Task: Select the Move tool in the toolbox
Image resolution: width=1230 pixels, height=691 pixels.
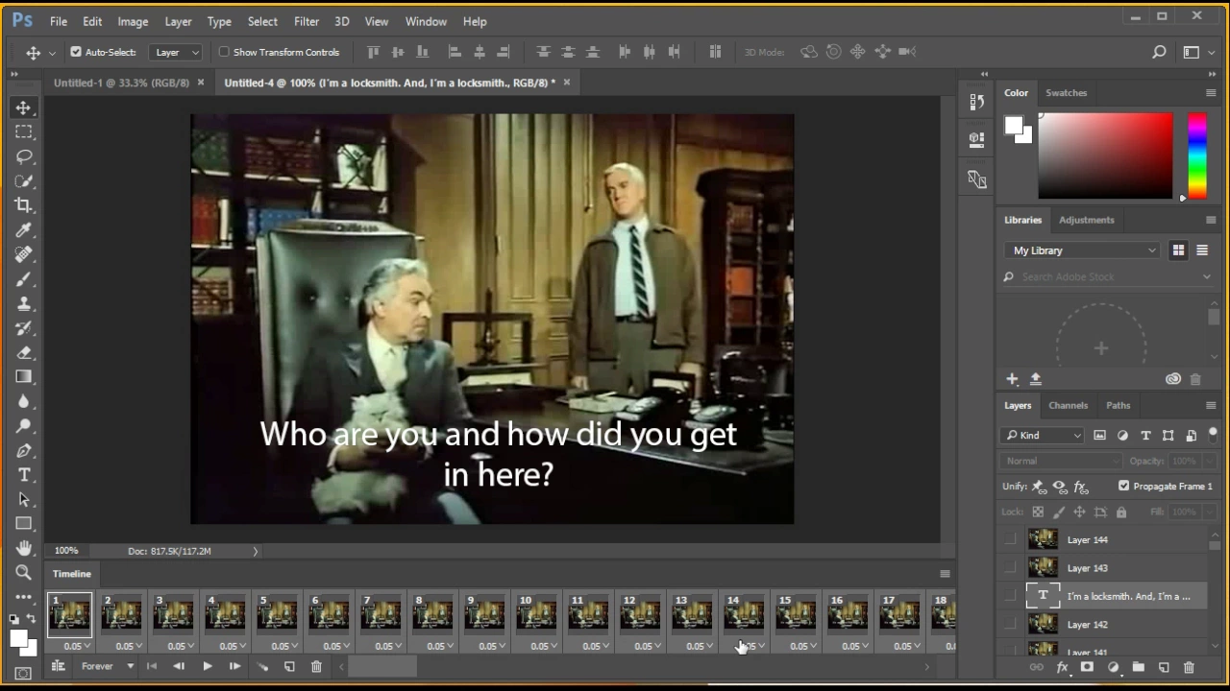Action: pos(24,107)
